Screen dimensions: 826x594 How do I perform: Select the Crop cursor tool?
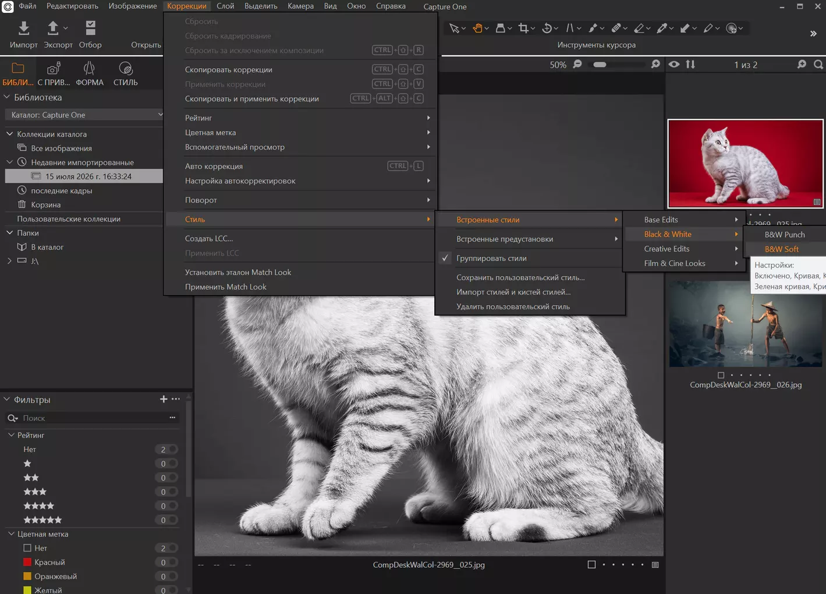pyautogui.click(x=523, y=28)
